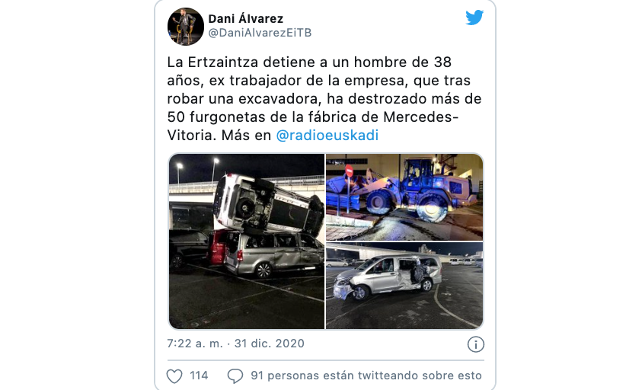Viewport: 626px width, 390px height.
Task: Open the Dani Álvarez display name
Action: (x=245, y=19)
